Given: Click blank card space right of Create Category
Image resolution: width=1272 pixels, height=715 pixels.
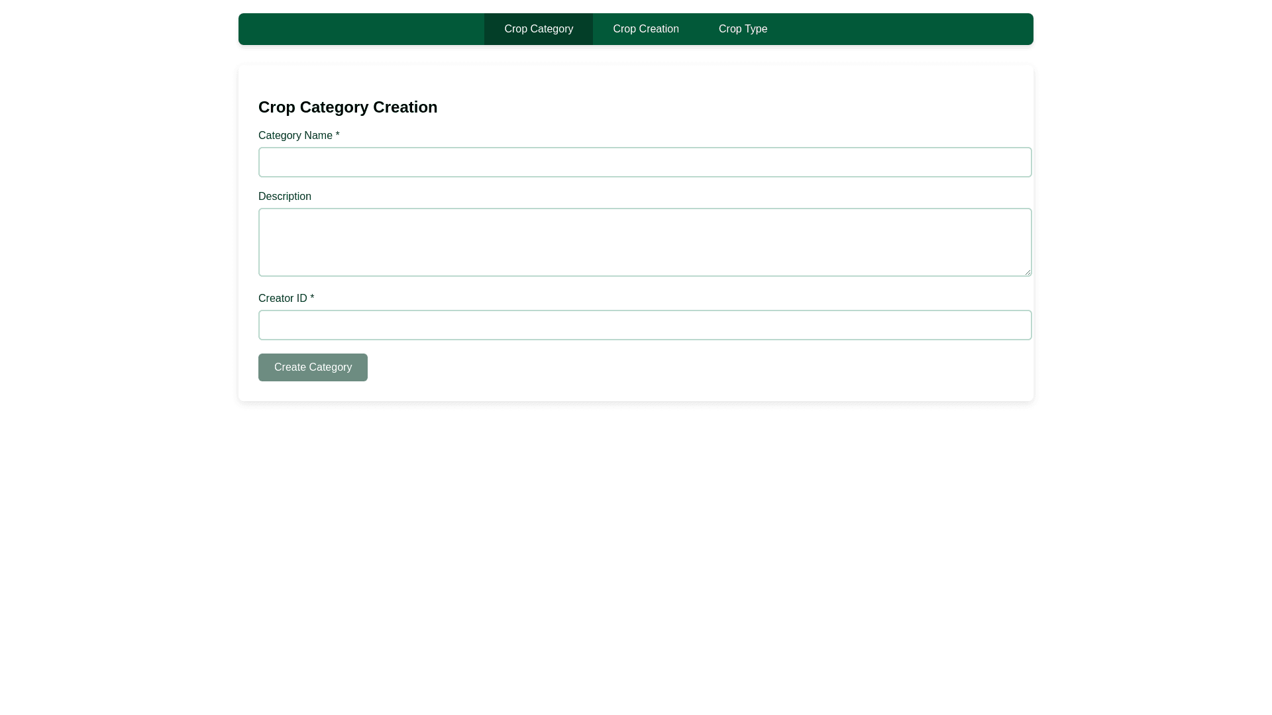Looking at the screenshot, I should click(662, 367).
